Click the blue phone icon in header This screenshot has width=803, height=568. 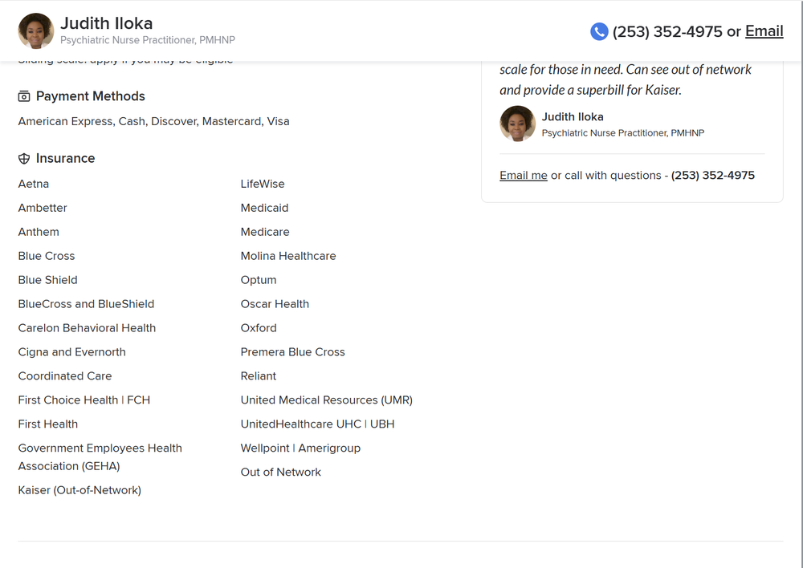[599, 31]
